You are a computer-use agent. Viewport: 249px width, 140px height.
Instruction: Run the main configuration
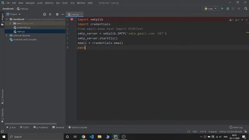222,9
